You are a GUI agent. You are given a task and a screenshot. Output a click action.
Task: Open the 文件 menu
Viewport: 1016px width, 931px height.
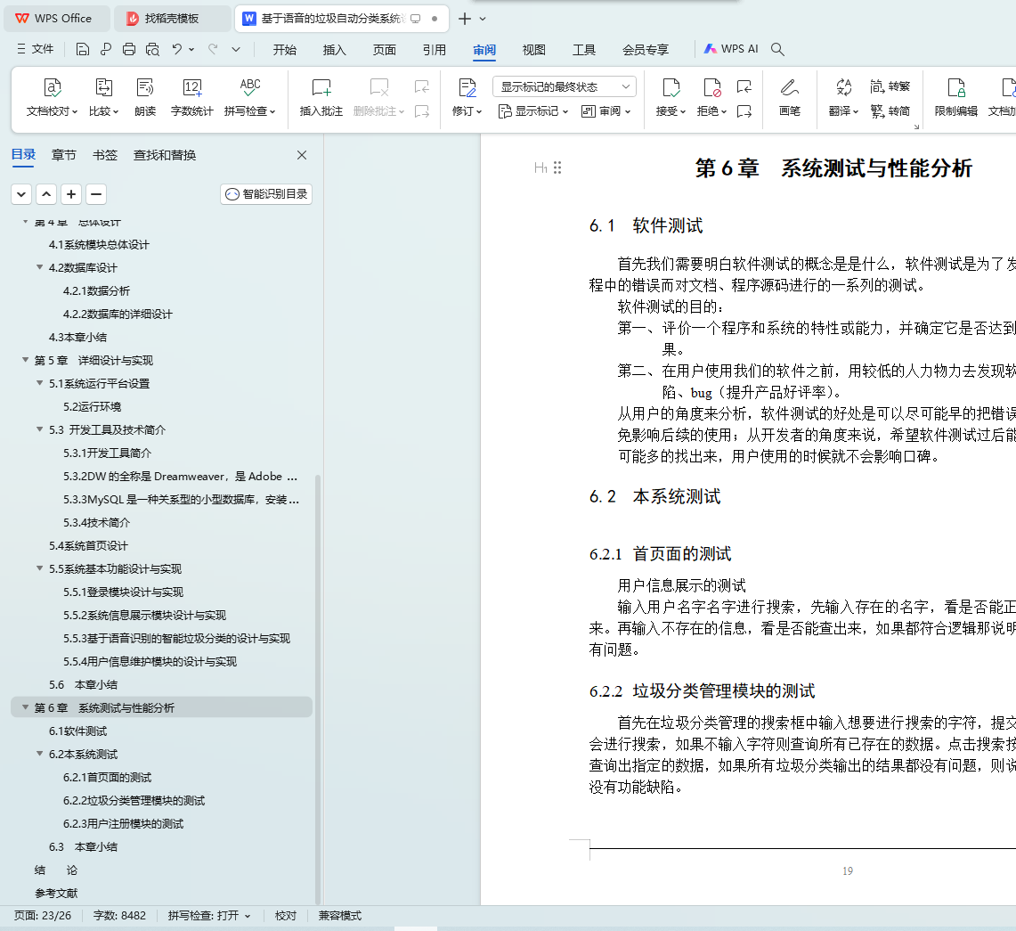[36, 49]
